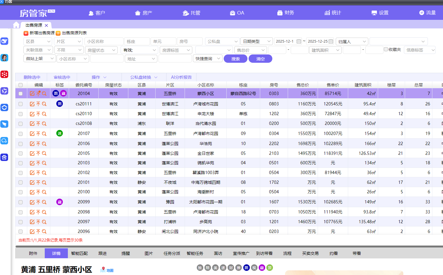Expand the 区县 dropdown filter
The height and width of the screenshot is (275, 443).
click(38, 41)
